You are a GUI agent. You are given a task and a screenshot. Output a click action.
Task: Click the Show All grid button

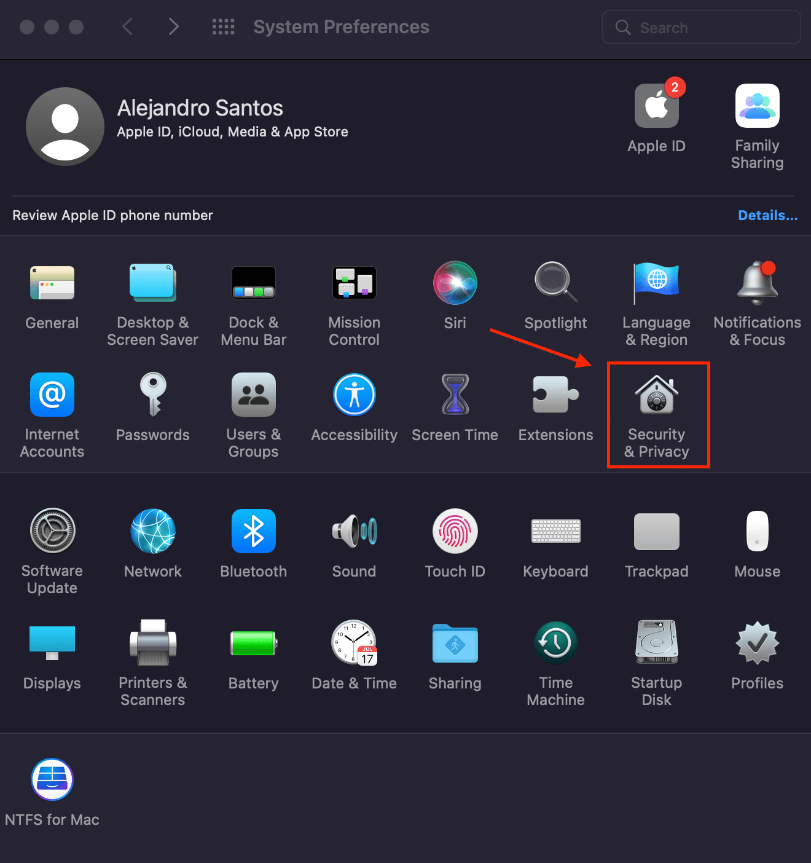tap(223, 27)
